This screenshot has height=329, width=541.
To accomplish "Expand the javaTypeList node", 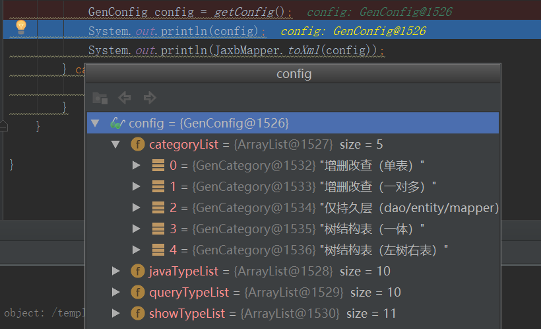I will click(116, 272).
